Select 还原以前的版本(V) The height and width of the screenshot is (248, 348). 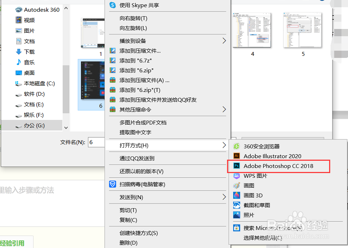point(141,172)
